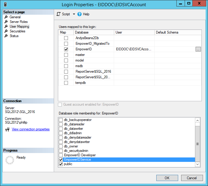Check the EmpowerID_MigratedTo map checkbox

point(66,44)
